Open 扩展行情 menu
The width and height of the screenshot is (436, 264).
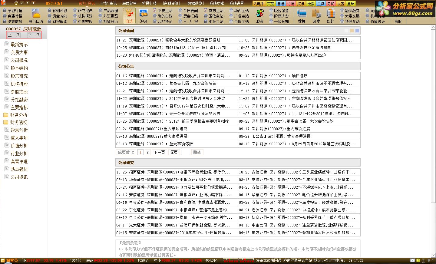tap(149, 3)
